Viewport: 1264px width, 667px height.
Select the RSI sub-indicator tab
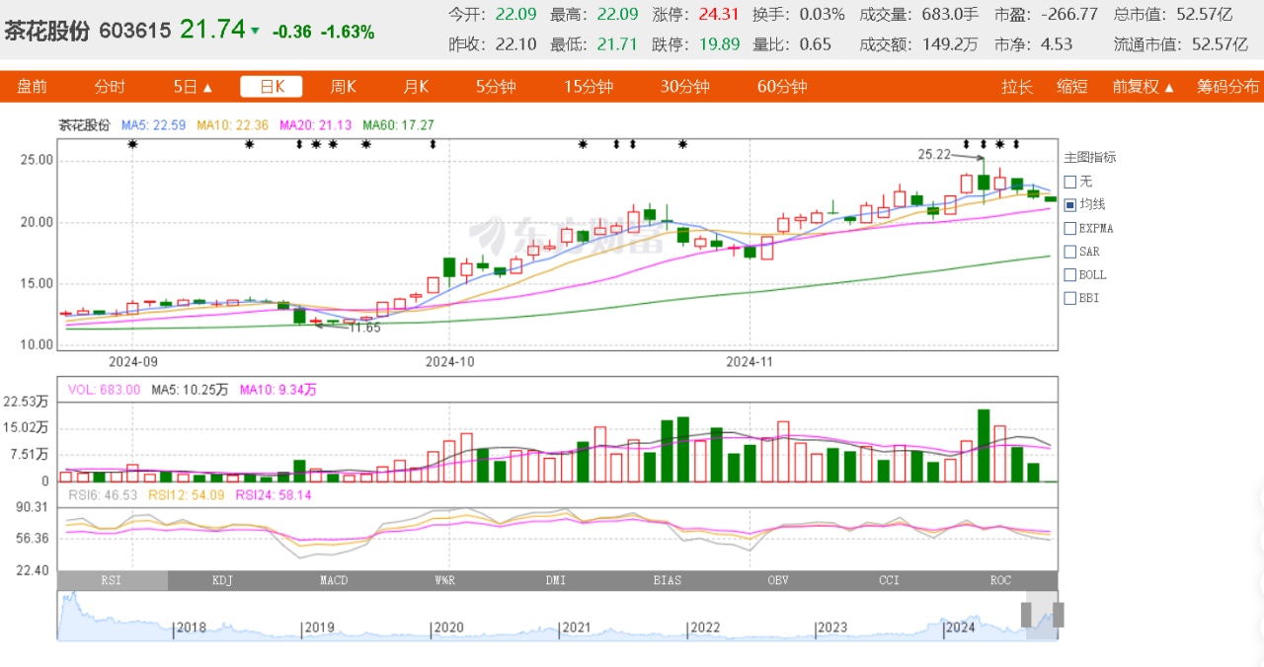click(113, 580)
